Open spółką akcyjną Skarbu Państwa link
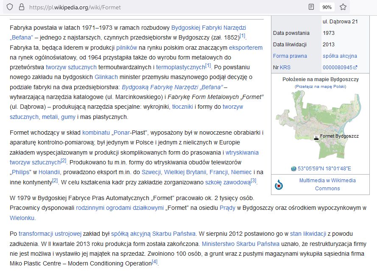This screenshot has height=271, width=377. pos(153,234)
